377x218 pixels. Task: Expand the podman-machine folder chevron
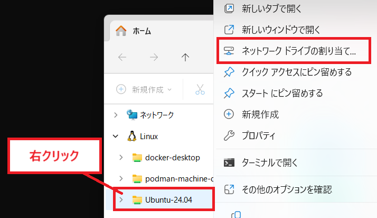[x=121, y=178]
